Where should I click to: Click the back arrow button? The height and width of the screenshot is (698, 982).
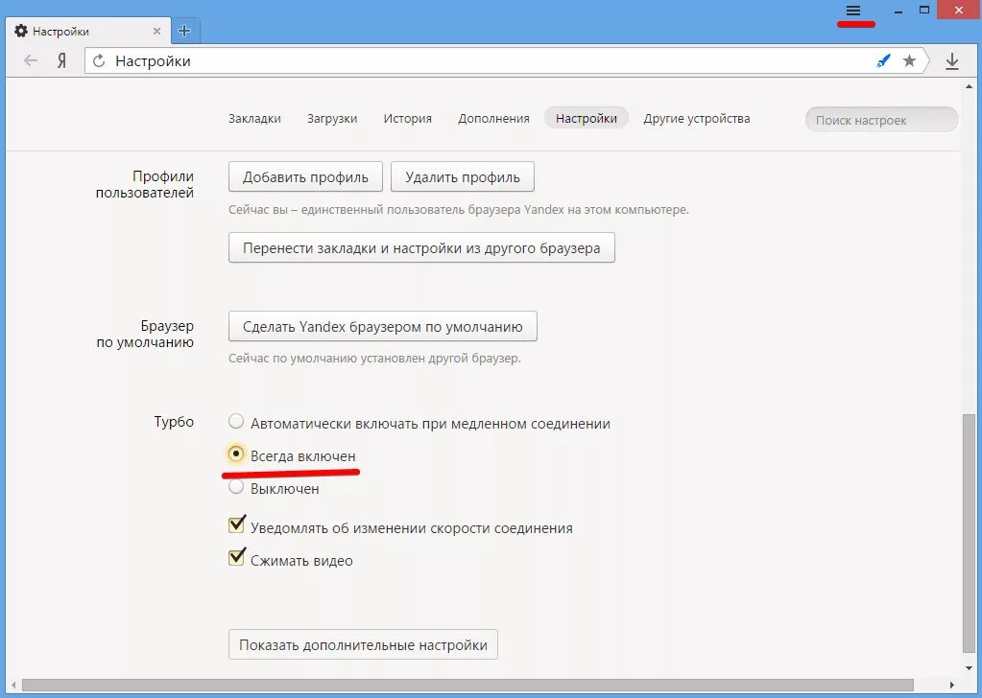(x=30, y=60)
